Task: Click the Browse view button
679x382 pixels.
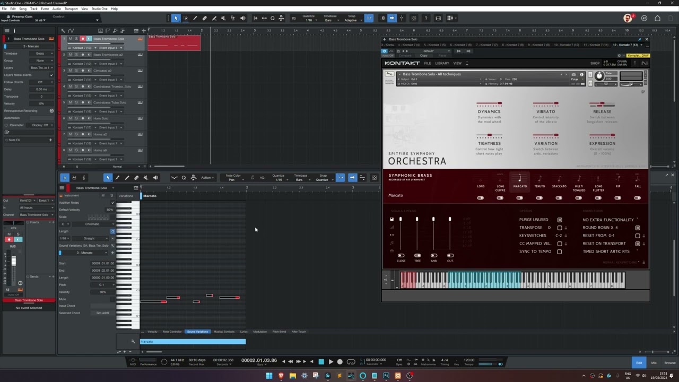Action: point(670,363)
